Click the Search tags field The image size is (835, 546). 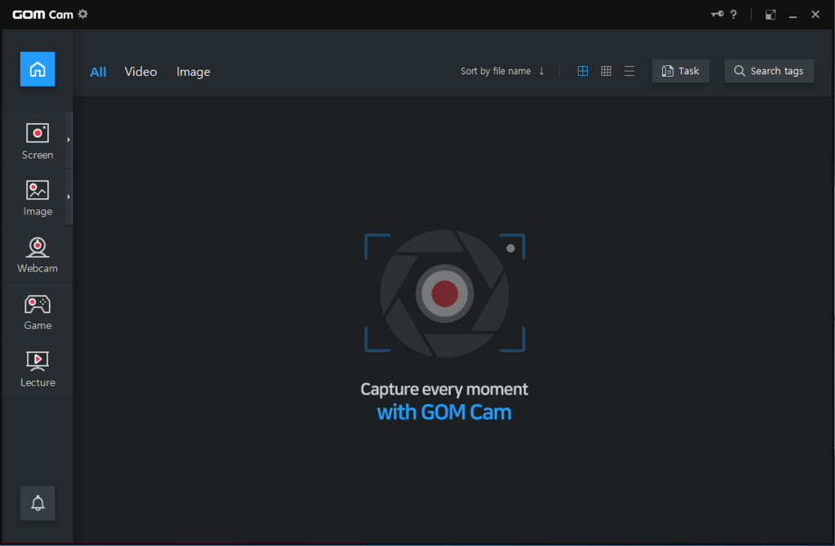click(x=769, y=71)
